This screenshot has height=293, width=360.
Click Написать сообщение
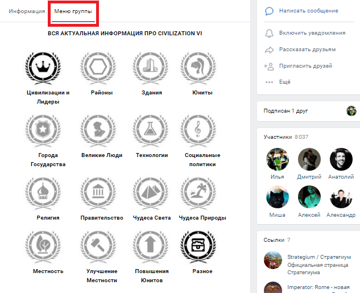[x=309, y=11]
